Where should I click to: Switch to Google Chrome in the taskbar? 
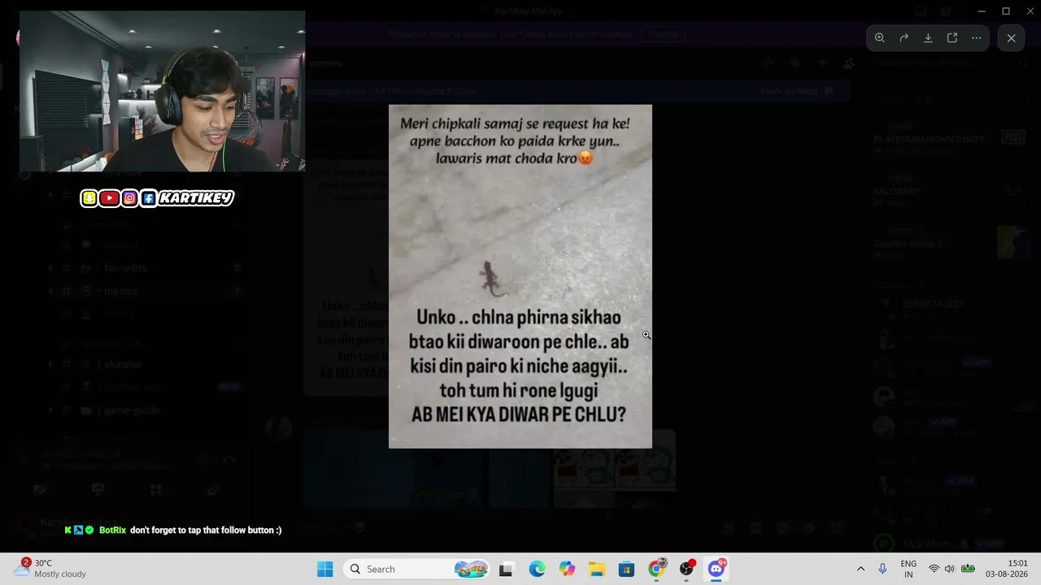(x=656, y=569)
